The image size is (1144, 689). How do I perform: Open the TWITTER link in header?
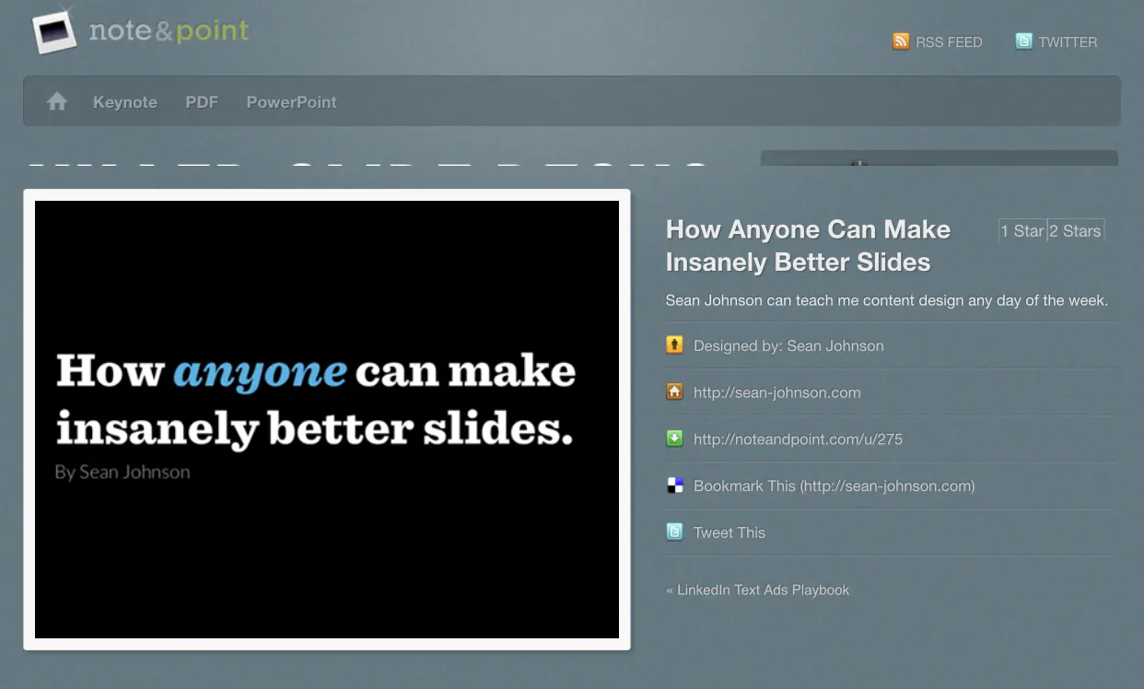pyautogui.click(x=1068, y=42)
